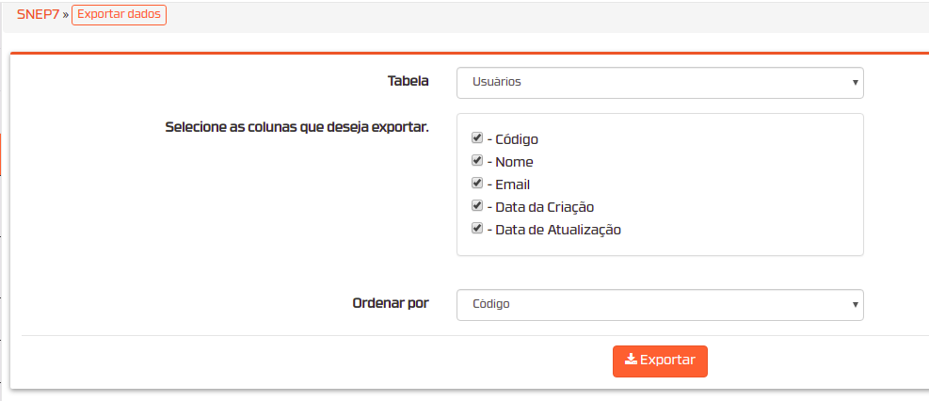Screen dimensions: 929x401
Task: Open the Ordenar por dropdown showing Código
Action: click(660, 304)
